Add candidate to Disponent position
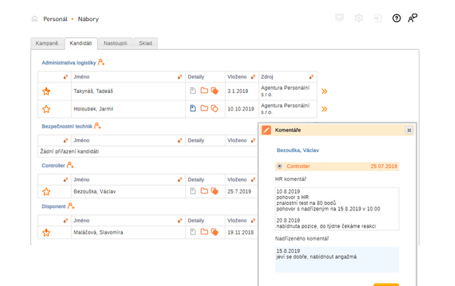Image resolution: width=455 pixels, height=286 pixels. 71,206
